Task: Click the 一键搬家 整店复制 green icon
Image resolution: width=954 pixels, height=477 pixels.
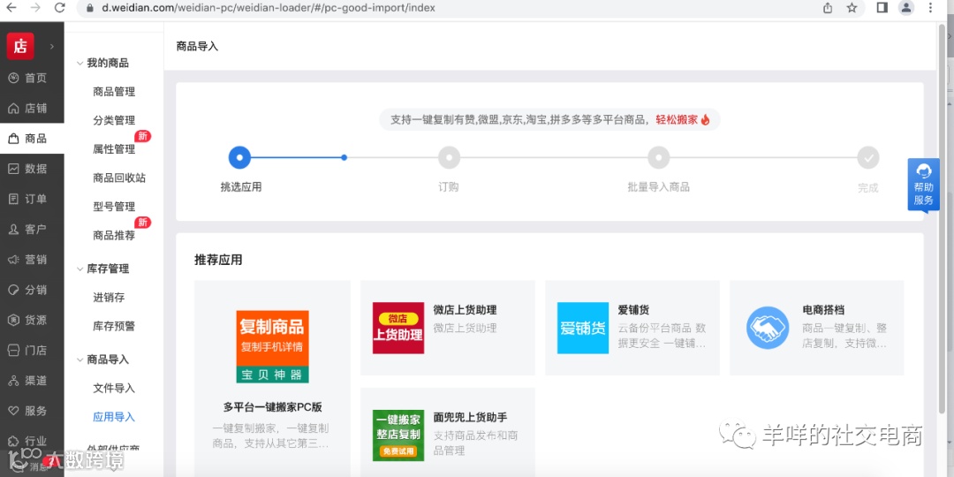Action: (x=398, y=435)
